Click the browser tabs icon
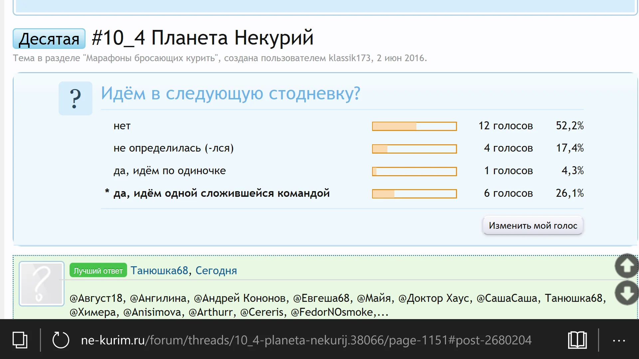639x359 pixels. [x=20, y=340]
